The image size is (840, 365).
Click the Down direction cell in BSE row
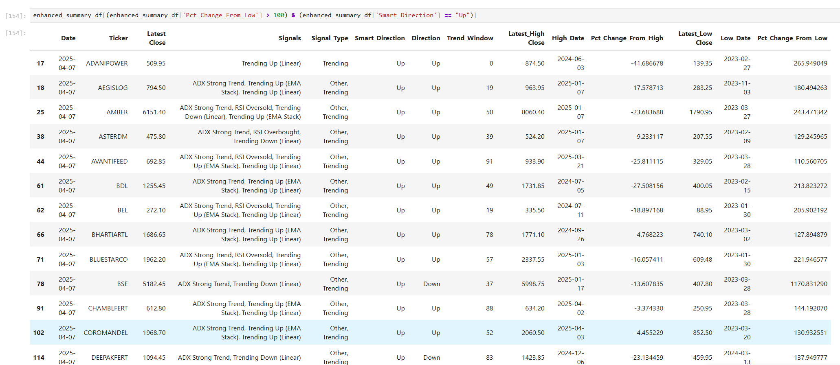click(431, 284)
